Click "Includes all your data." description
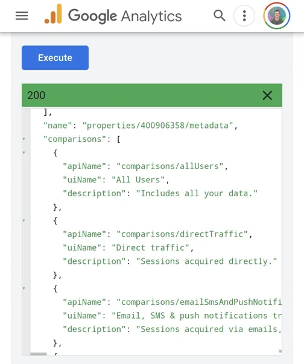Screen dimensions: 304x364 [x=197, y=193]
